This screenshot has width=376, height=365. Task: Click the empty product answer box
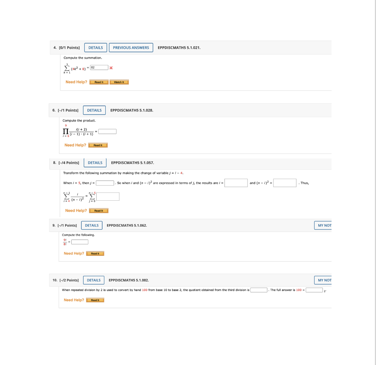(108, 131)
